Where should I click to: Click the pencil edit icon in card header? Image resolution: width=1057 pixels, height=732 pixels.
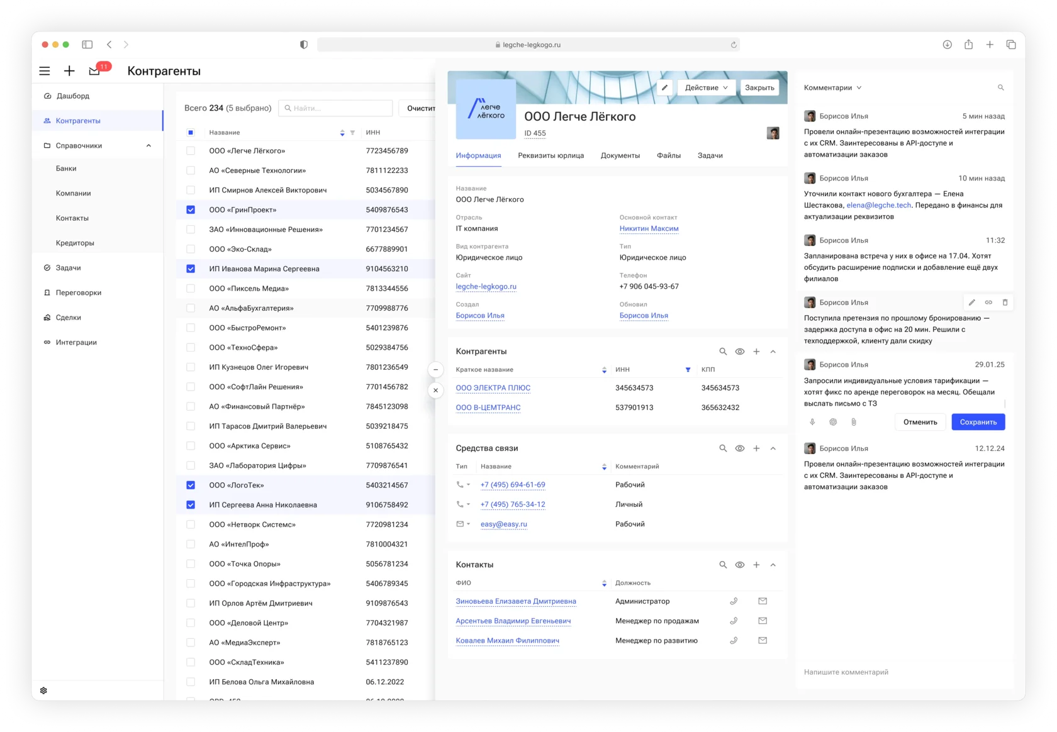664,87
